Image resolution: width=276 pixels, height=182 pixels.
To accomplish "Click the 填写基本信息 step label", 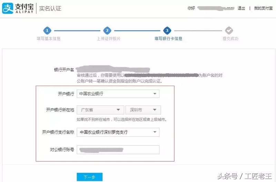I will point(49,39).
